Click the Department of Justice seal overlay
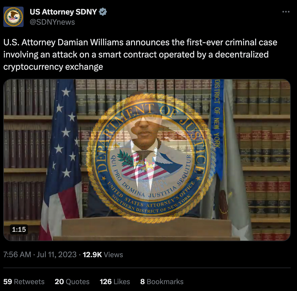Viewport: 297px width, 291px height. (151, 158)
